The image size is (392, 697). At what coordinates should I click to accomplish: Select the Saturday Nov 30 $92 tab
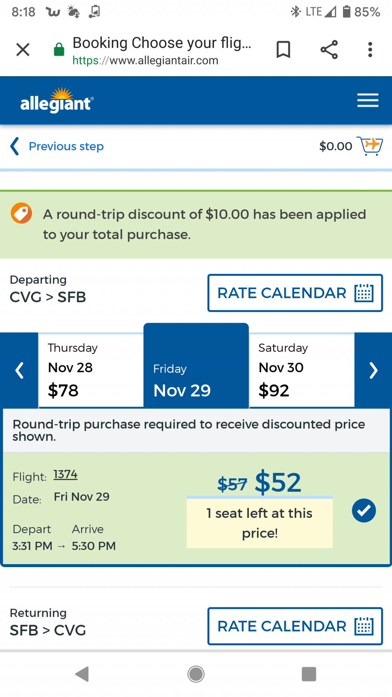(x=302, y=370)
